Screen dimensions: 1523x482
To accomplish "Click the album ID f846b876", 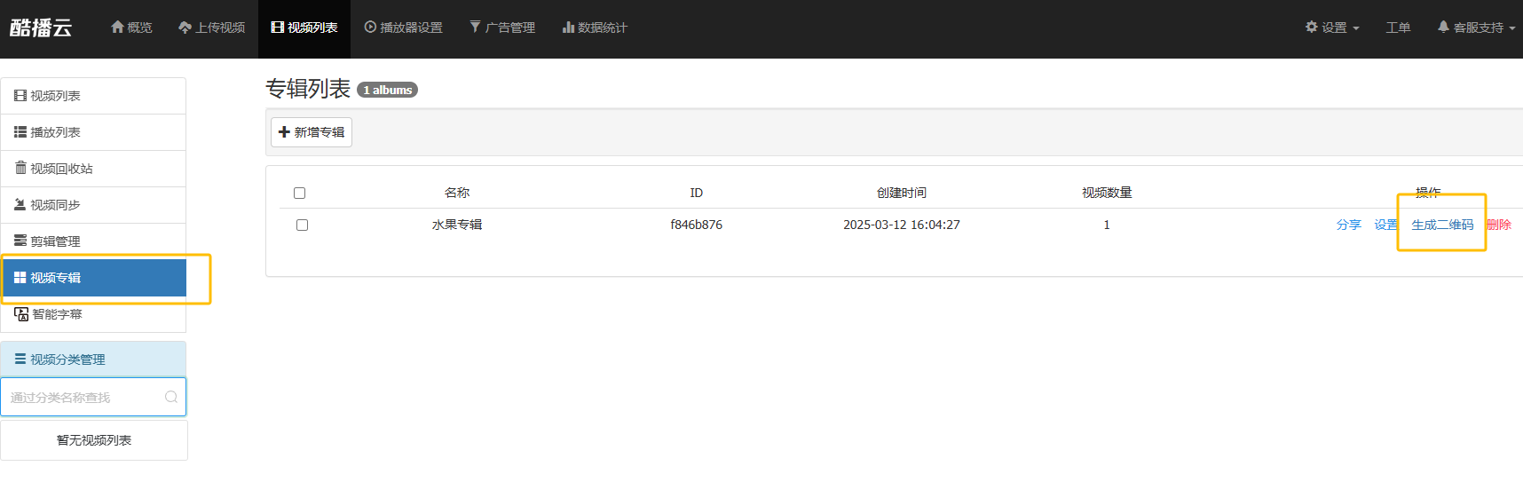I will pyautogui.click(x=697, y=225).
